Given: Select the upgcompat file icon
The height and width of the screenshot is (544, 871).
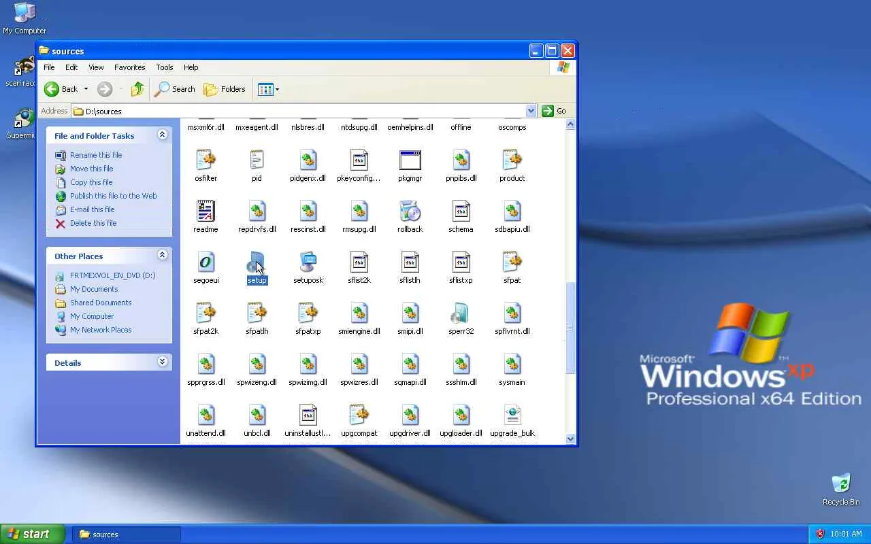Looking at the screenshot, I should 359,415.
